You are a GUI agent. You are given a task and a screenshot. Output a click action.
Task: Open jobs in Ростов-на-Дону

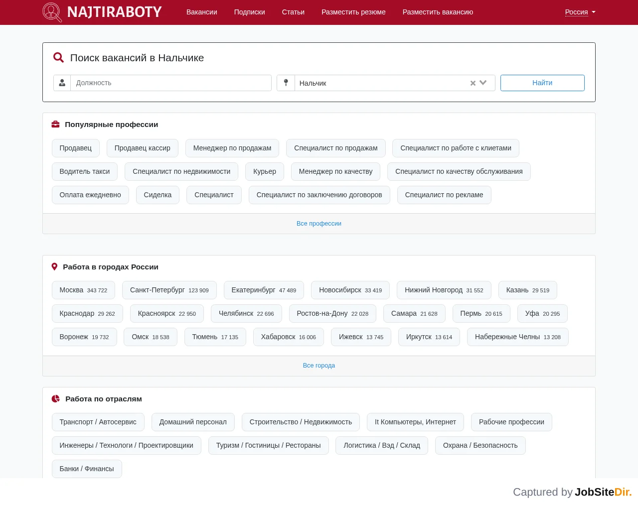pyautogui.click(x=332, y=313)
